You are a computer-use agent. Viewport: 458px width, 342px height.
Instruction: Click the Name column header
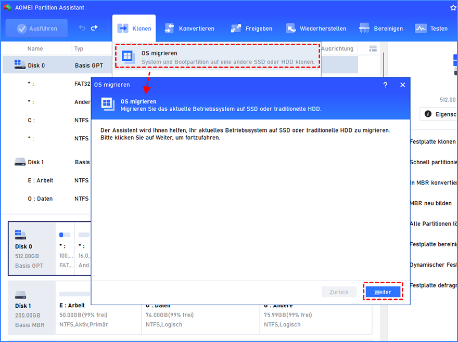click(35, 48)
